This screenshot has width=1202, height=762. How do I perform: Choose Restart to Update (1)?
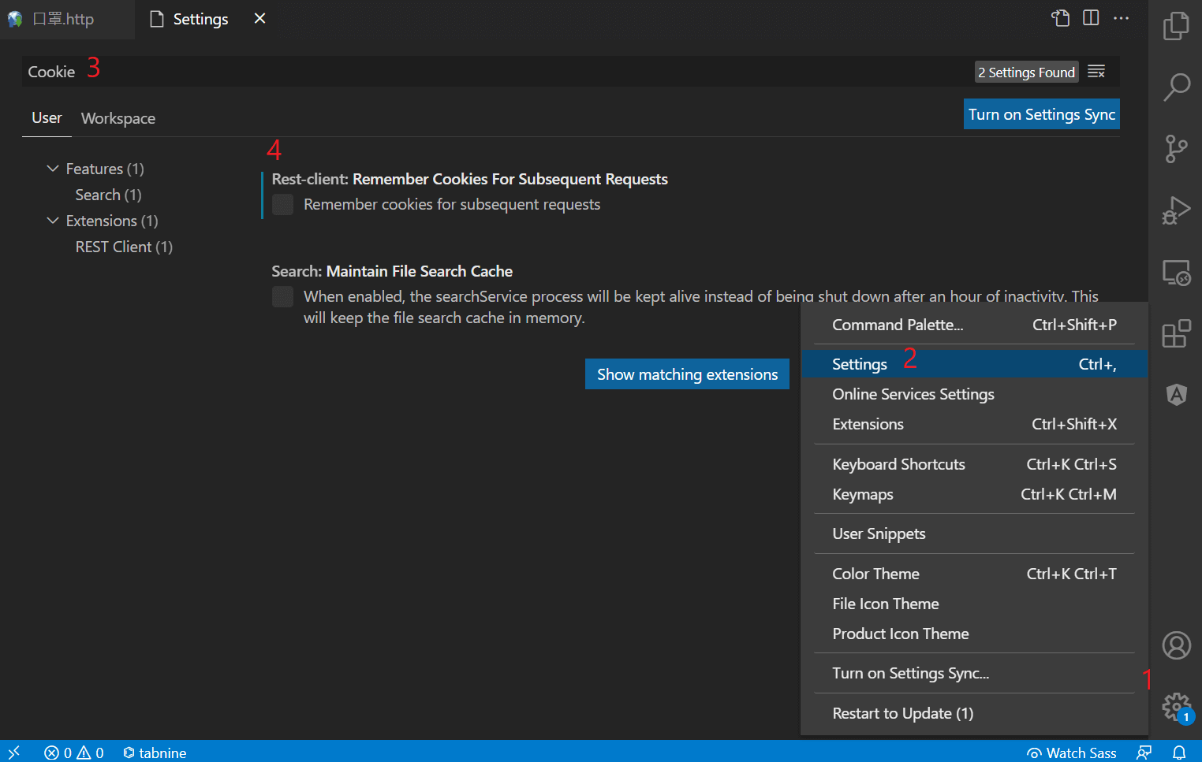pyautogui.click(x=974, y=713)
